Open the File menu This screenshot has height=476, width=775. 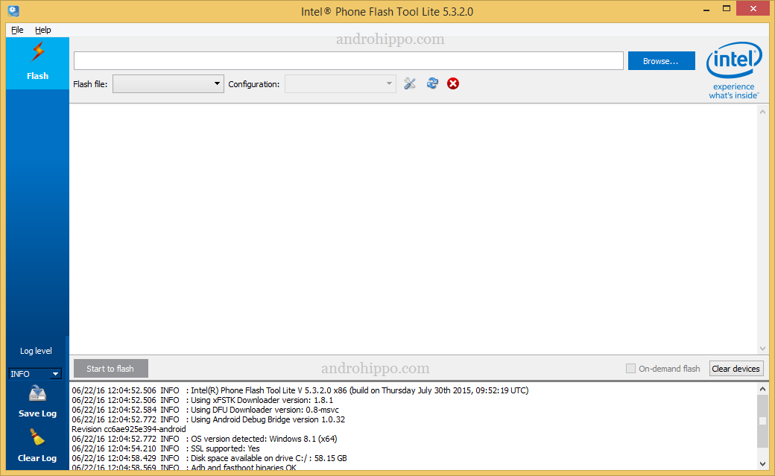tap(17, 30)
